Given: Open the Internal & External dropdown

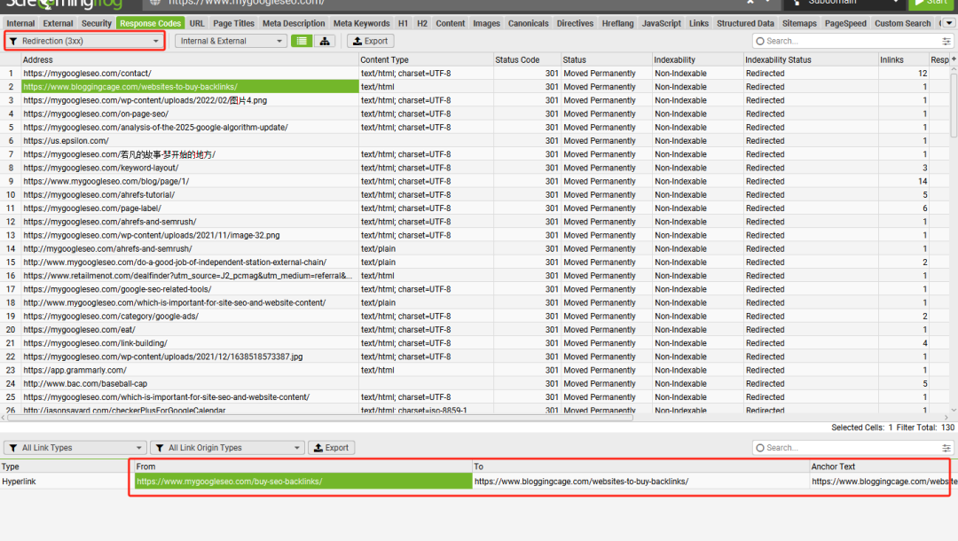Looking at the screenshot, I should click(231, 41).
